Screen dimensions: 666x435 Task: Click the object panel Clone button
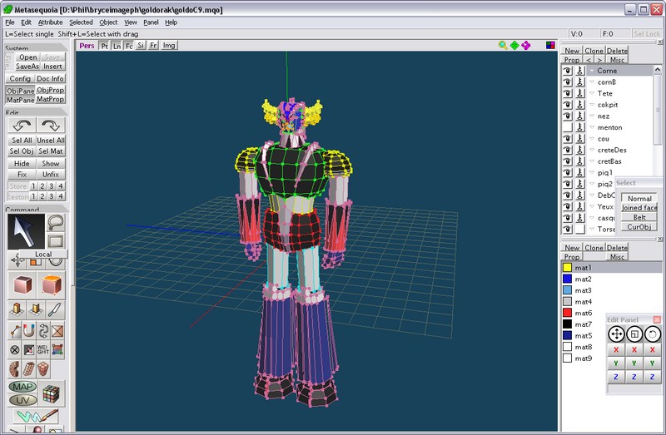[x=594, y=51]
